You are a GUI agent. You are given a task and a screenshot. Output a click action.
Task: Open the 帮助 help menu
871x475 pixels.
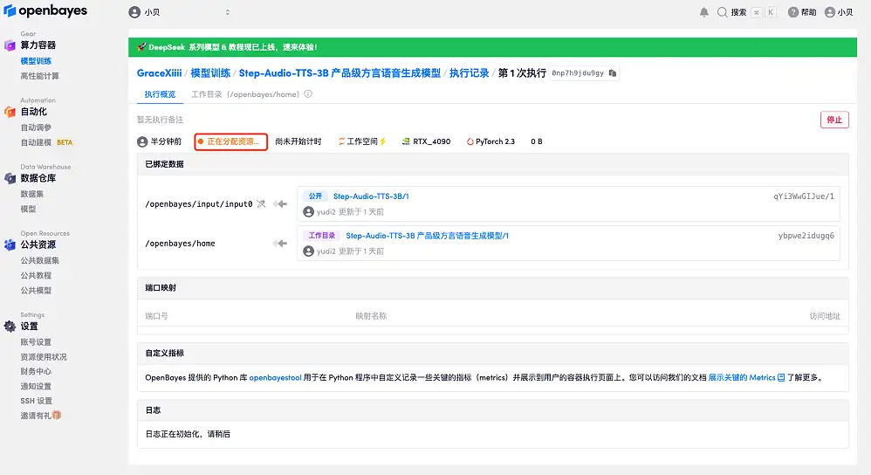802,12
